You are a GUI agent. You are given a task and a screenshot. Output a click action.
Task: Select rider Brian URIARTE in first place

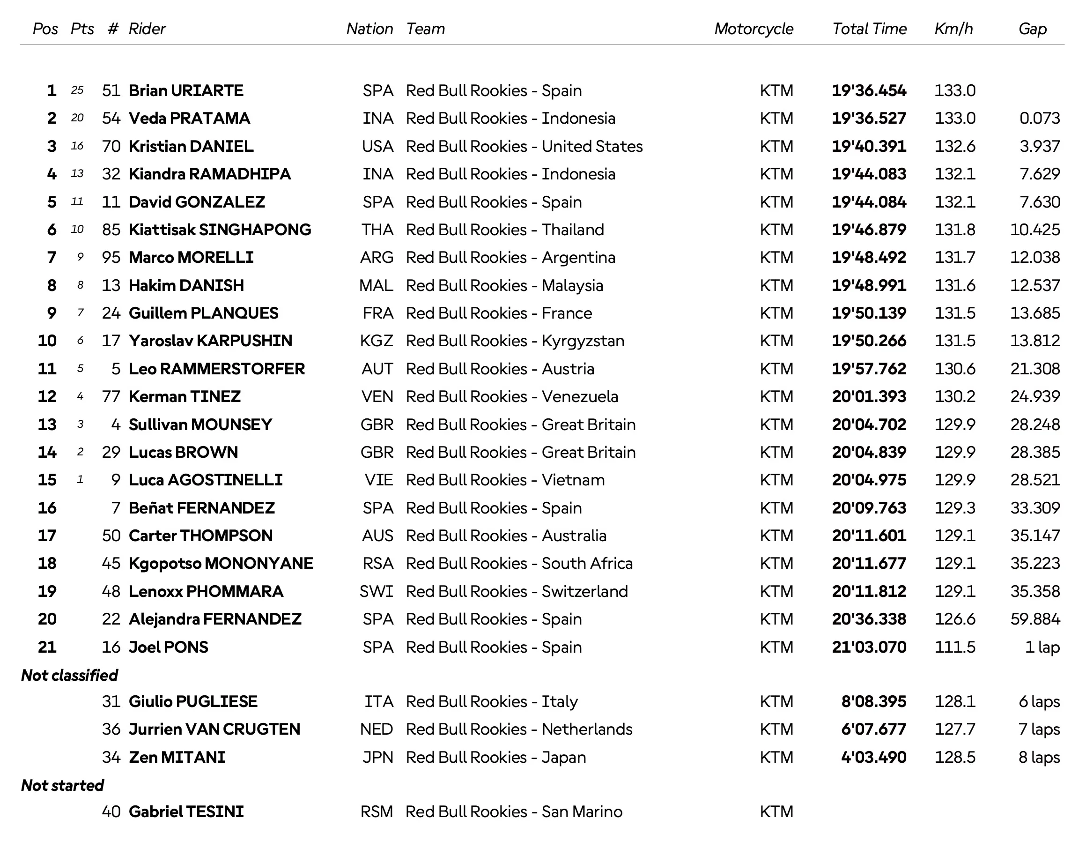(x=186, y=91)
